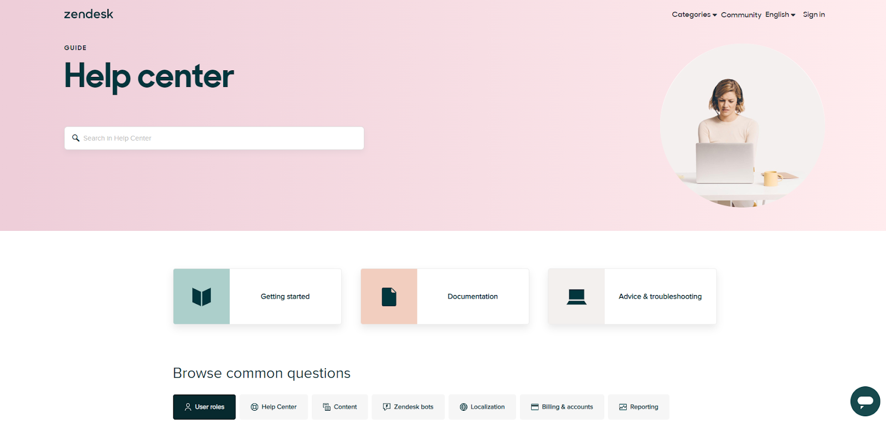
Task: Switch to the Help Center tab
Action: pyautogui.click(x=274, y=407)
